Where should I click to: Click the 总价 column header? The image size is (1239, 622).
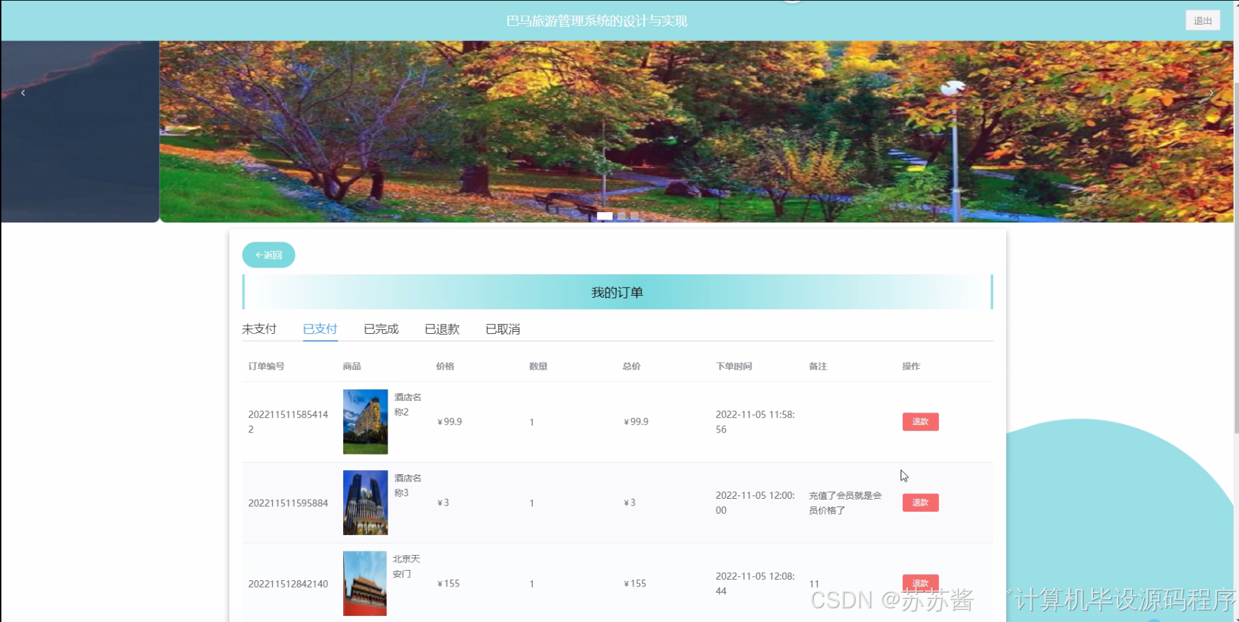point(631,366)
